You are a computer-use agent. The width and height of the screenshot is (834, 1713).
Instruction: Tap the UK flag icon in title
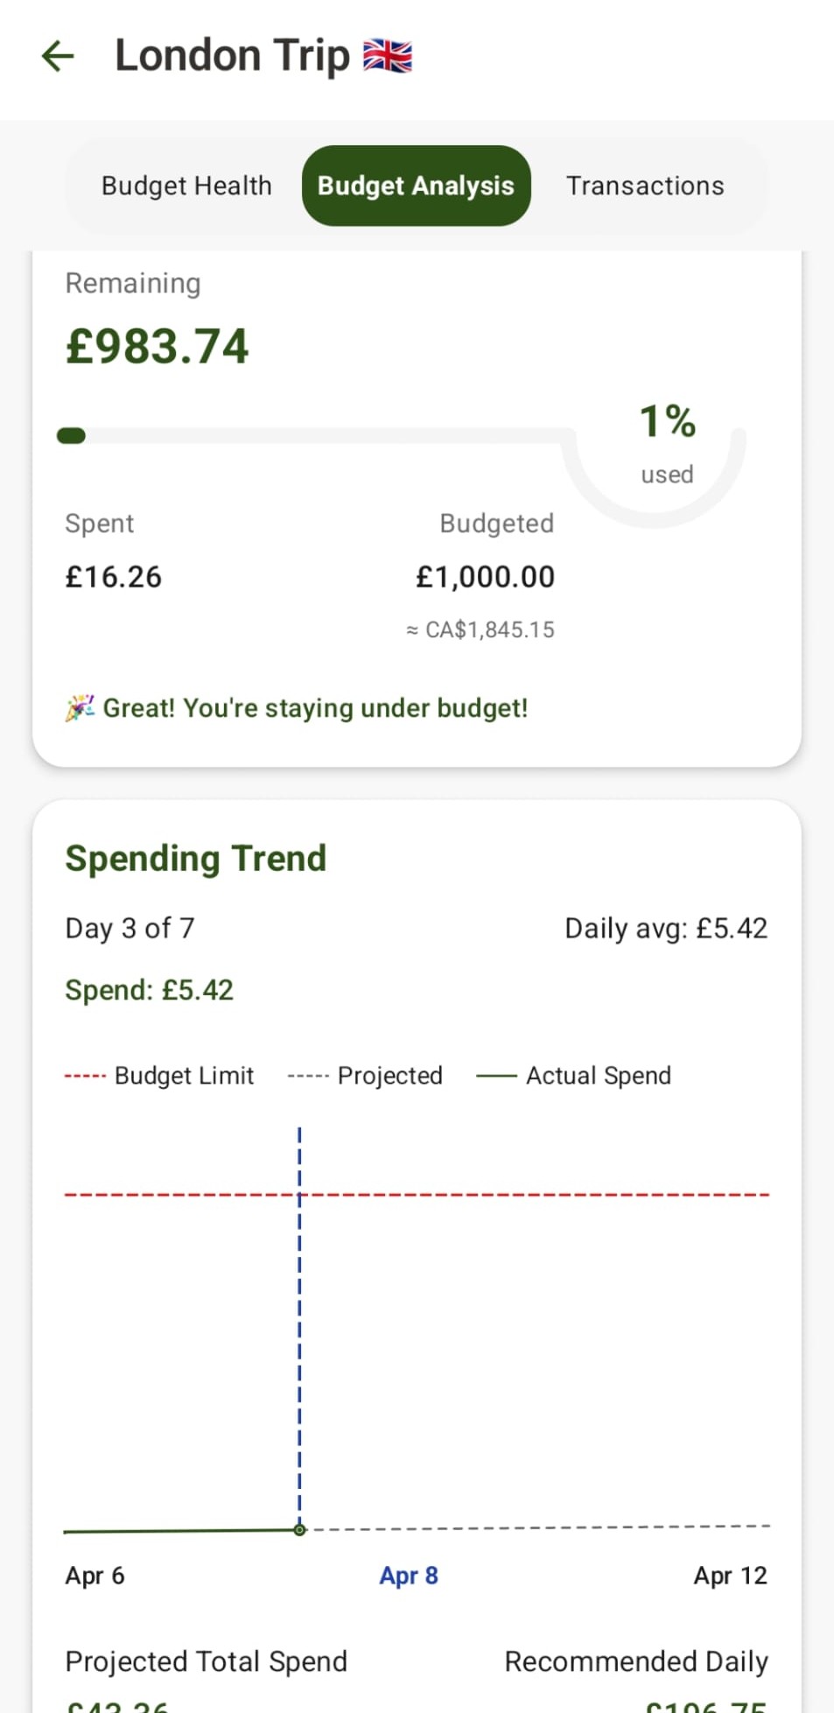pos(388,56)
